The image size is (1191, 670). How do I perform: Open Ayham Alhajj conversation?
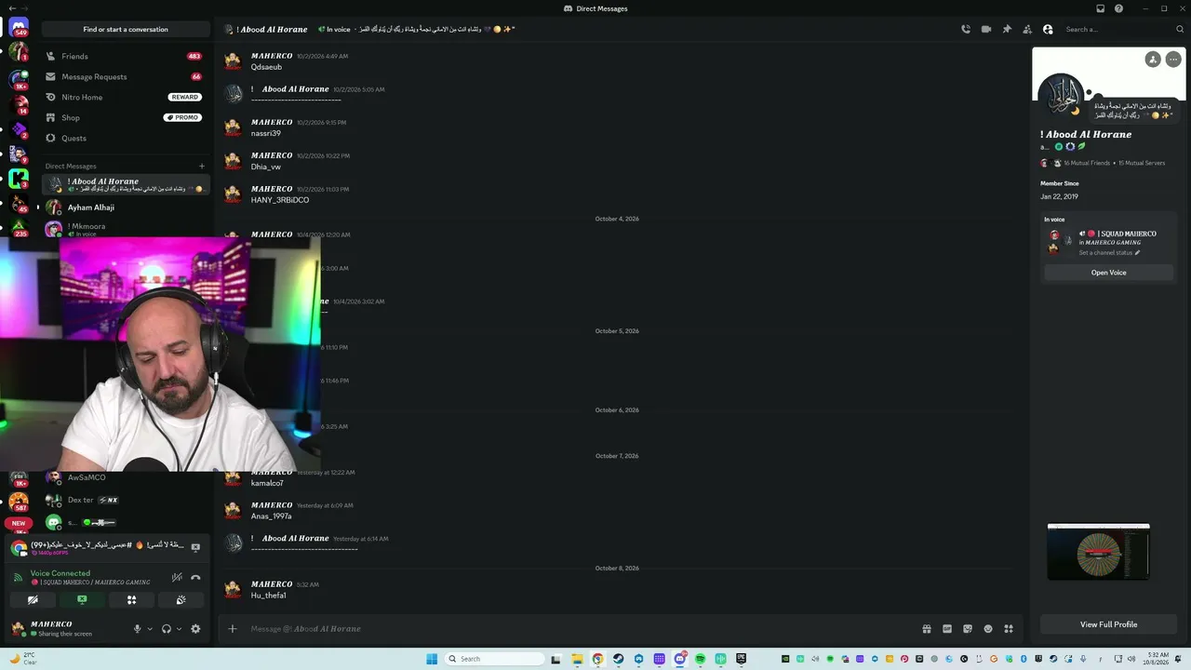coord(125,208)
